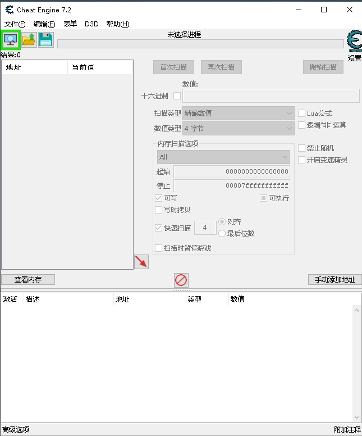Open 高级选项 advanced options
The height and width of the screenshot is (436, 362).
(x=16, y=430)
